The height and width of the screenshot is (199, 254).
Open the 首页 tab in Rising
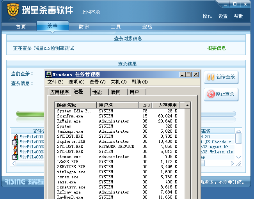point(21,27)
